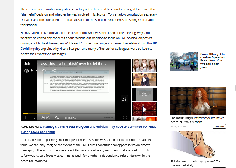Viewport: 236px width, 168px height.
Task: Rewind the video 10 seconds
Action: click(x=43, y=117)
